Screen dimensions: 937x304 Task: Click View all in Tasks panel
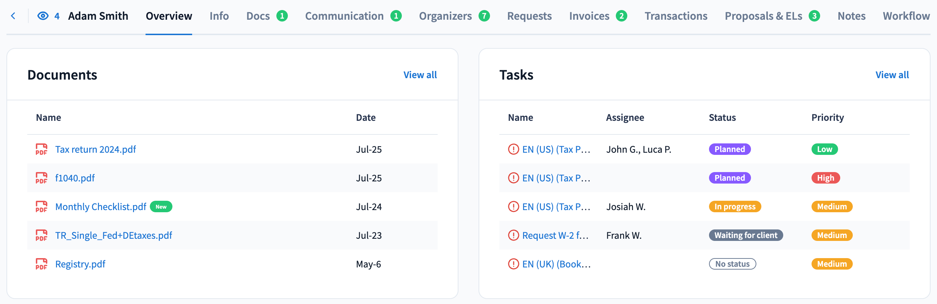[891, 75]
